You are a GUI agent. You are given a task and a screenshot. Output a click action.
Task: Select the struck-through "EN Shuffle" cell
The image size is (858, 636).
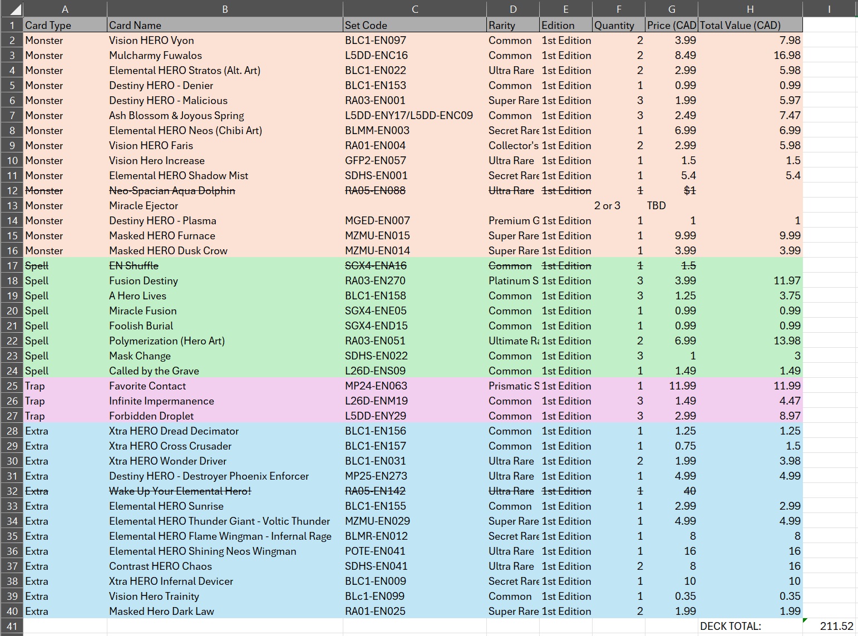(x=225, y=265)
